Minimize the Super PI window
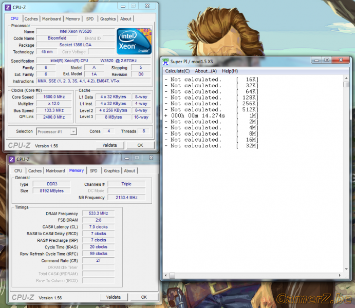Screen dimensions: 355x308 click(317, 60)
